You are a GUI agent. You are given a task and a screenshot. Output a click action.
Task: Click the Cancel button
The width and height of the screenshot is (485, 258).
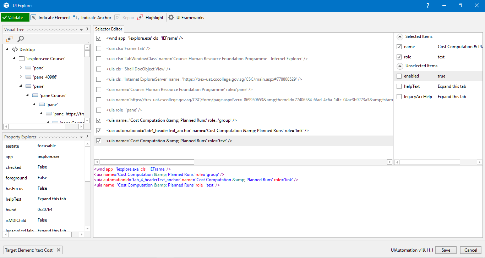click(471, 250)
